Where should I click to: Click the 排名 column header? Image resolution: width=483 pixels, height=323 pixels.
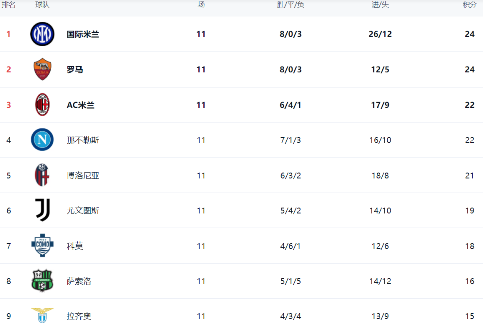coord(9,5)
